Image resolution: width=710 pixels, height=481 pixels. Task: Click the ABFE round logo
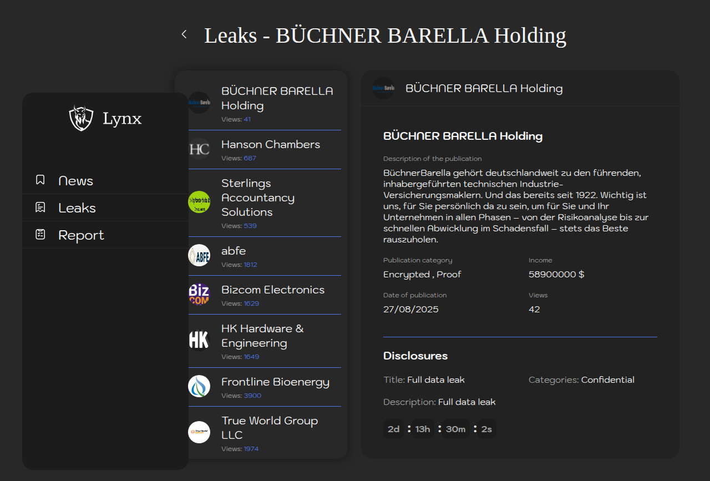199,255
